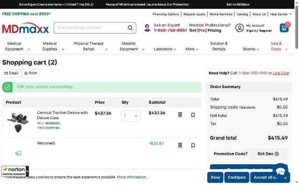Viewport: 299px width, 185px height.
Task: Delete the Cervical Traction Device item
Action: [180, 114]
